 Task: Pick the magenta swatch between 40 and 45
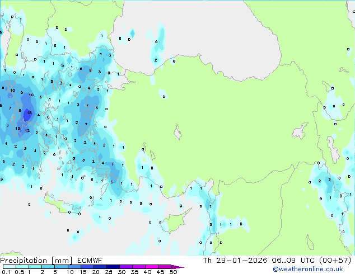tap(152, 267)
